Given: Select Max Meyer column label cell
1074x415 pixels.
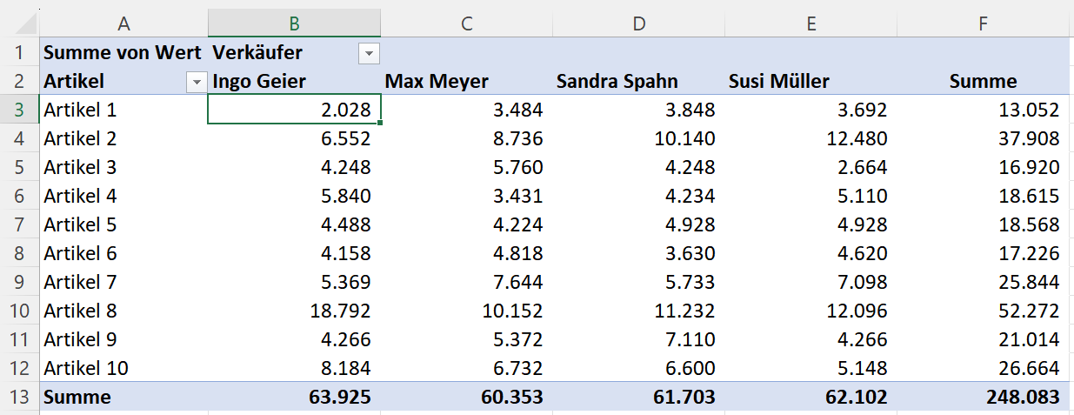Looking at the screenshot, I should click(467, 81).
